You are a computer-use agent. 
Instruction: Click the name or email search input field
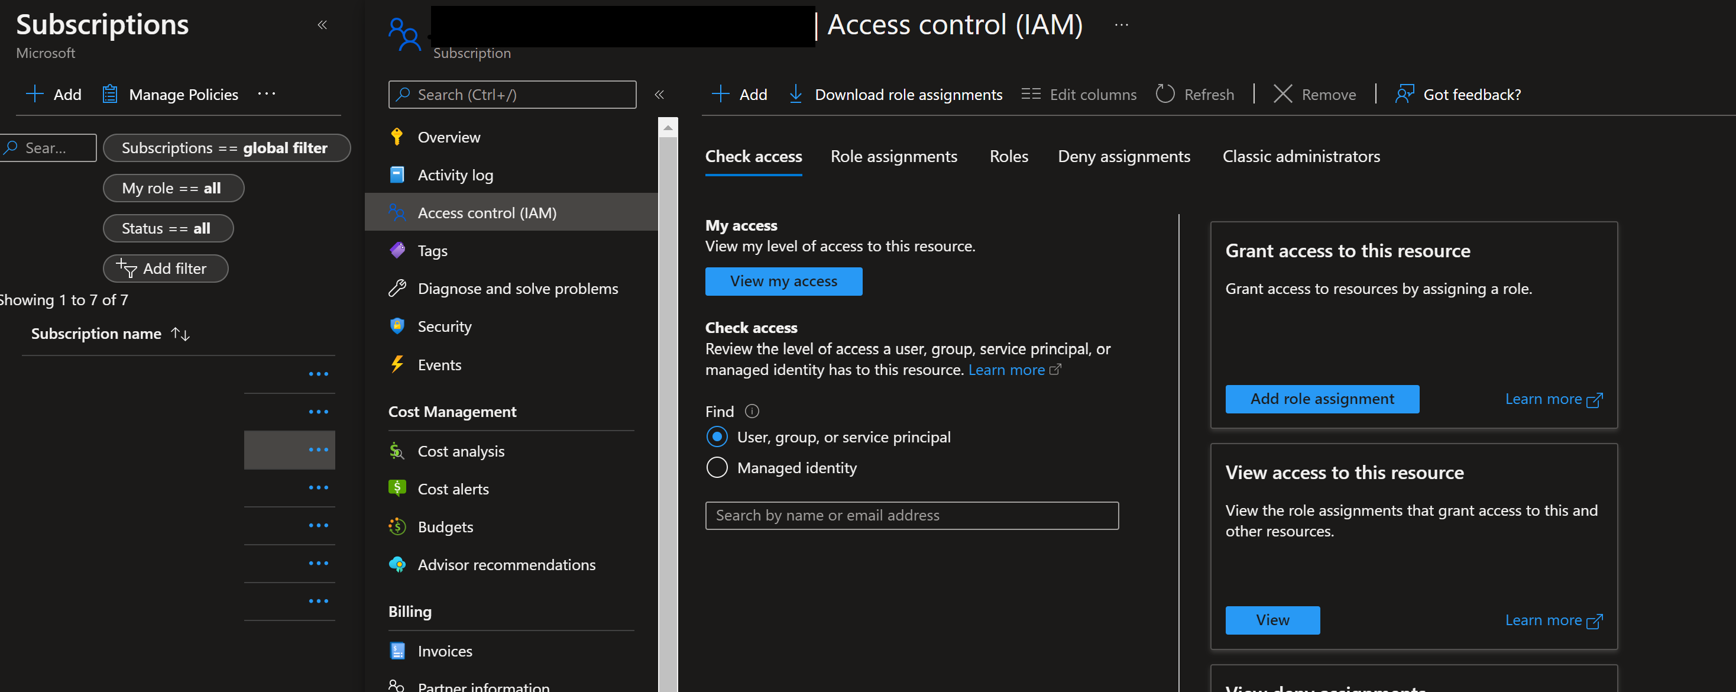pyautogui.click(x=912, y=514)
